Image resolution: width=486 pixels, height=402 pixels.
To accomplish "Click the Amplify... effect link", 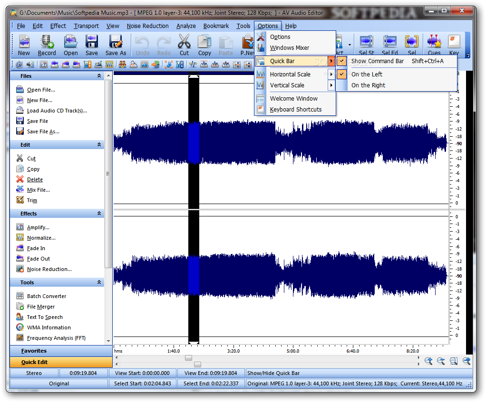I will click(38, 227).
